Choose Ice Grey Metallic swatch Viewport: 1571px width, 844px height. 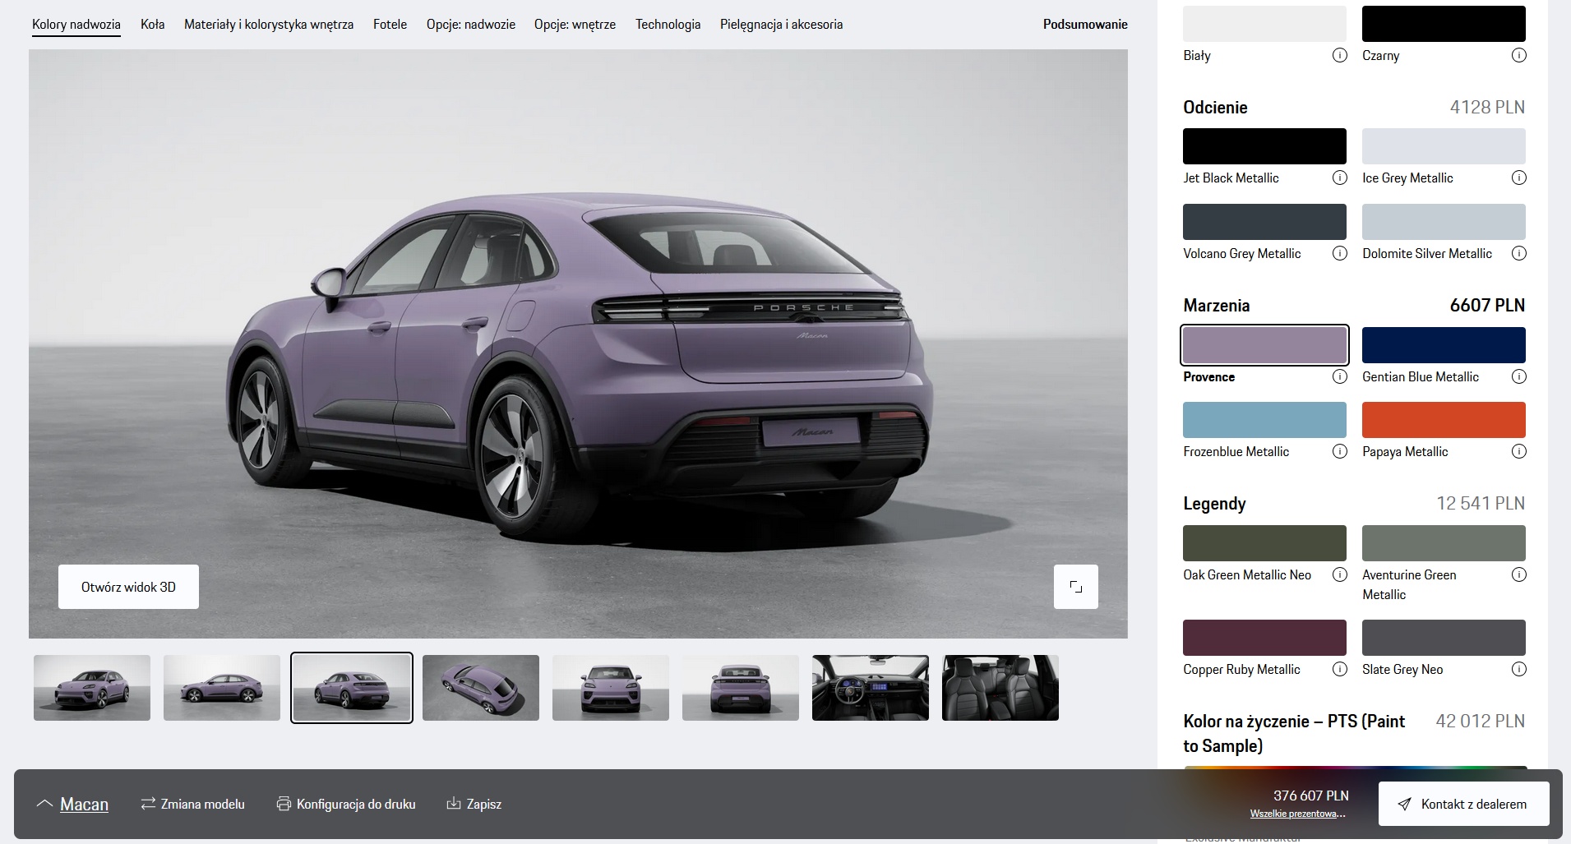click(x=1444, y=146)
